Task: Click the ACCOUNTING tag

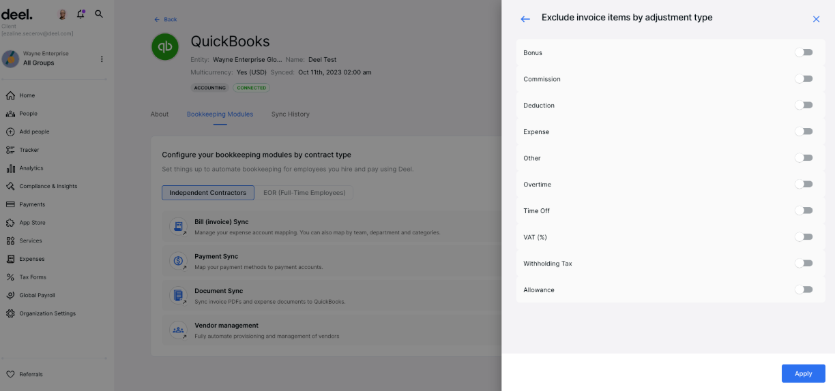Action: coord(210,88)
